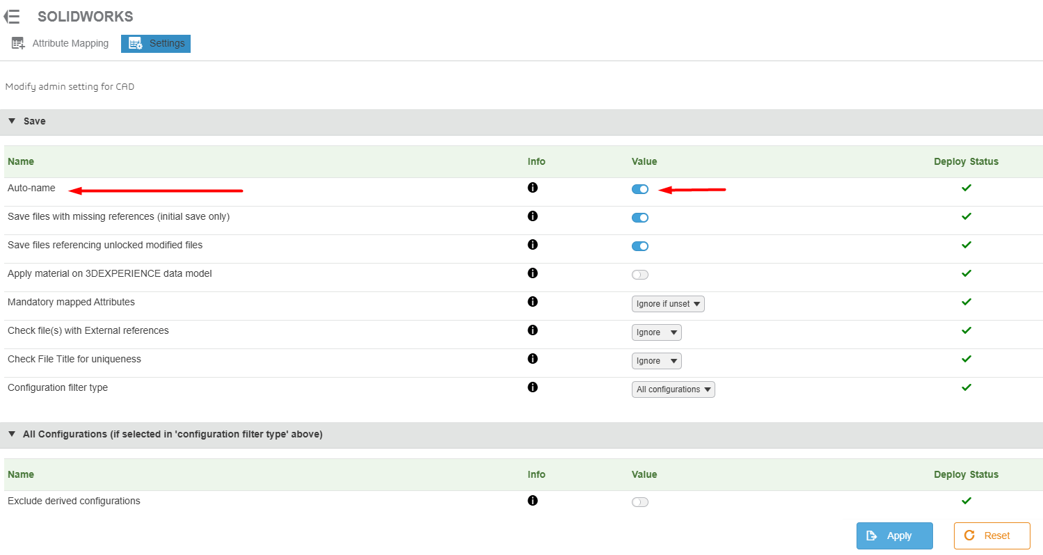This screenshot has height=555, width=1043.
Task: Click 'Configuration filter type' label
Action: pos(58,387)
